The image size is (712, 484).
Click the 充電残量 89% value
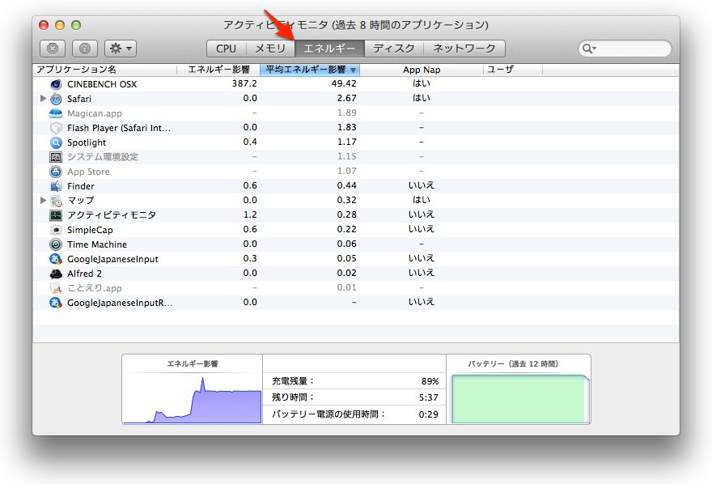click(430, 381)
